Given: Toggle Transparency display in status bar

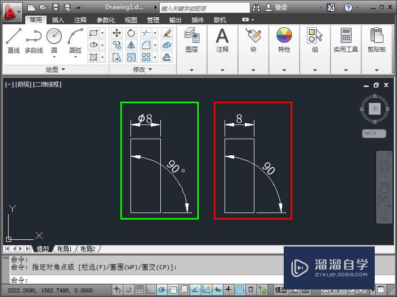Looking at the screenshot, I should pyautogui.click(x=240, y=289).
